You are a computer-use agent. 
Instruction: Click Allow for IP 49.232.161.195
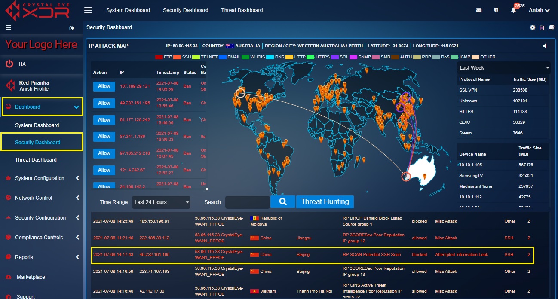(x=104, y=103)
